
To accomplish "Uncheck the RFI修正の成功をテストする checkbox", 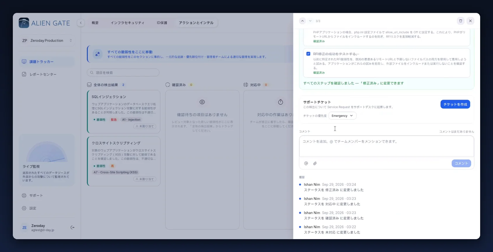I will click(308, 54).
